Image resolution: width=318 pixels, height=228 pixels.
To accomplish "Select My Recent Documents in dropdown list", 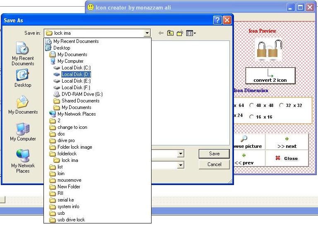I will (x=98, y=41).
